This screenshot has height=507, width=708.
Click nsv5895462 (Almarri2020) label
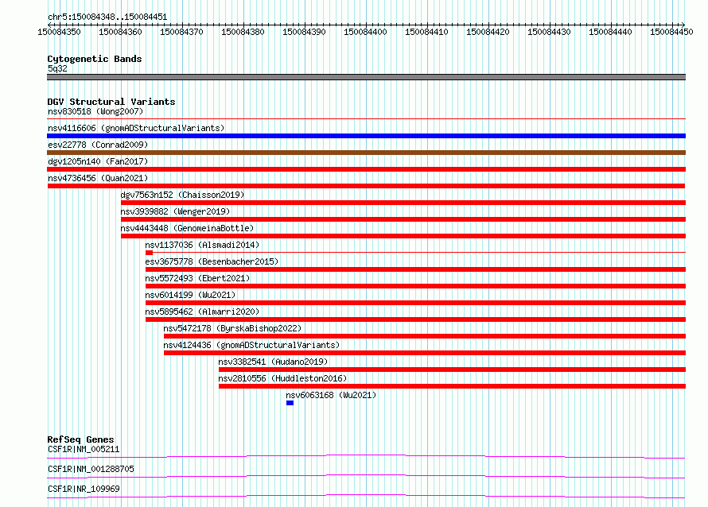click(x=202, y=312)
